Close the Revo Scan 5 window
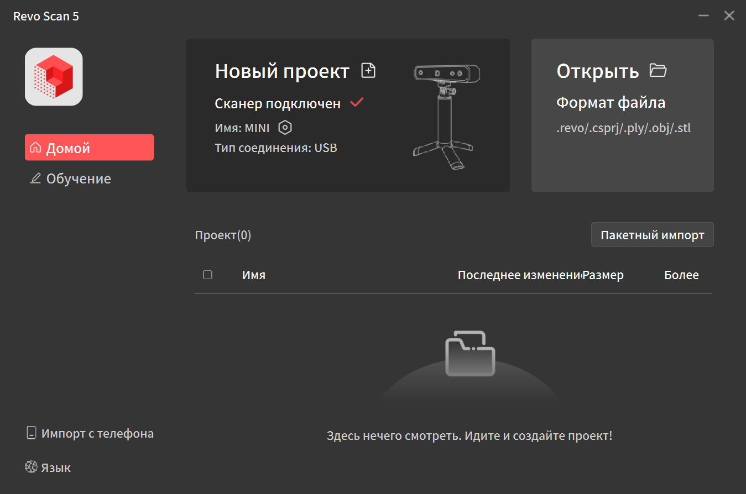This screenshot has width=746, height=494. [x=729, y=16]
